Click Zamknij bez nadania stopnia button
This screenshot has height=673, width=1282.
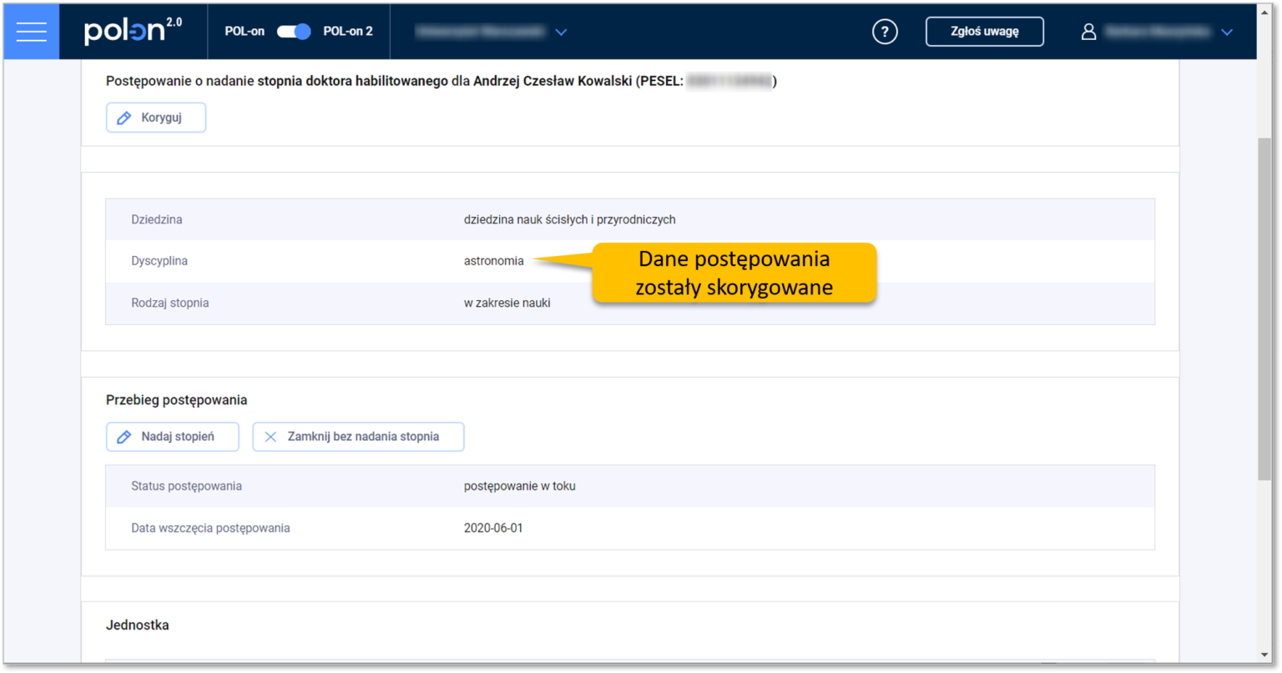coord(358,437)
